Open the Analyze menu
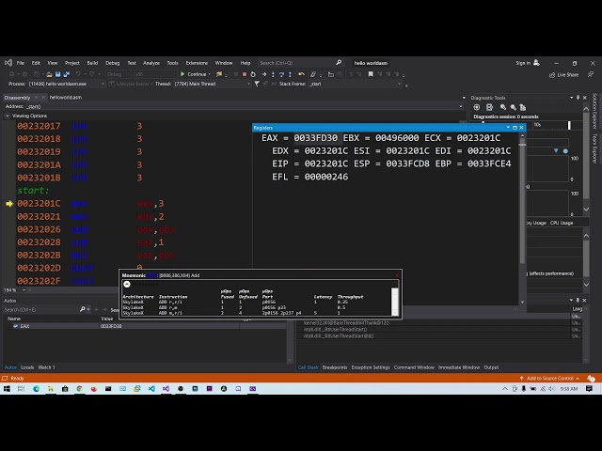The width and height of the screenshot is (602, 451). (151, 63)
